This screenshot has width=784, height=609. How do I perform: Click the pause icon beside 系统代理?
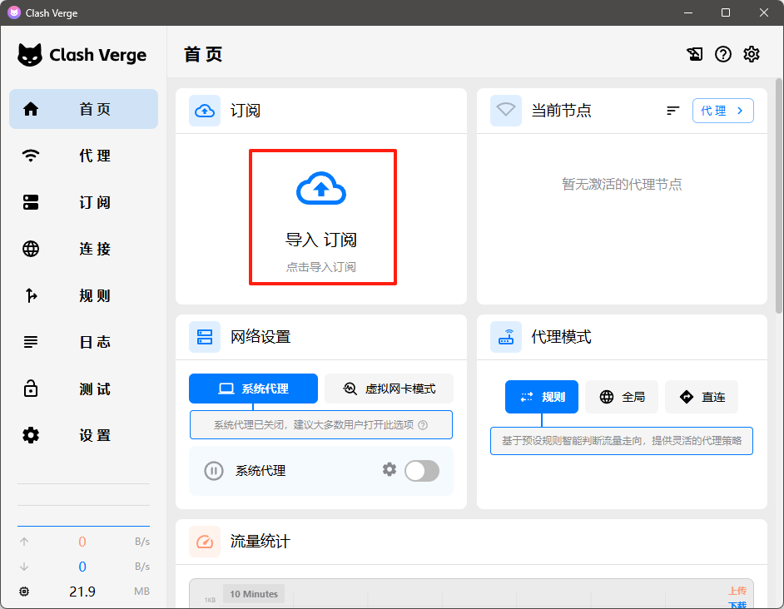tap(214, 471)
